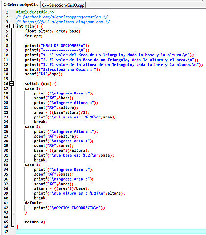Click the altura de un Triangulo printf line 12
Image resolution: width=206 pixels, height=235 pixels.
tap(114, 65)
